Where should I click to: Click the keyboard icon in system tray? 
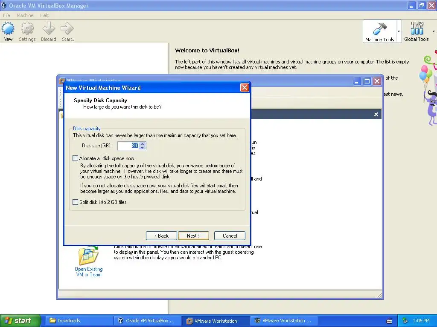pyautogui.click(x=389, y=321)
